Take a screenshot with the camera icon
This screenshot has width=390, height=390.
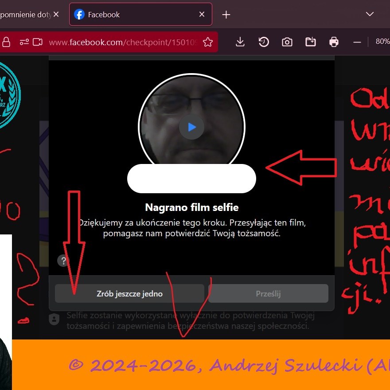coord(287,42)
